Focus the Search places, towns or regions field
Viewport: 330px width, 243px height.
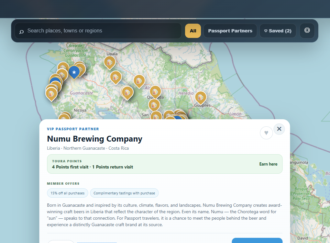98,31
